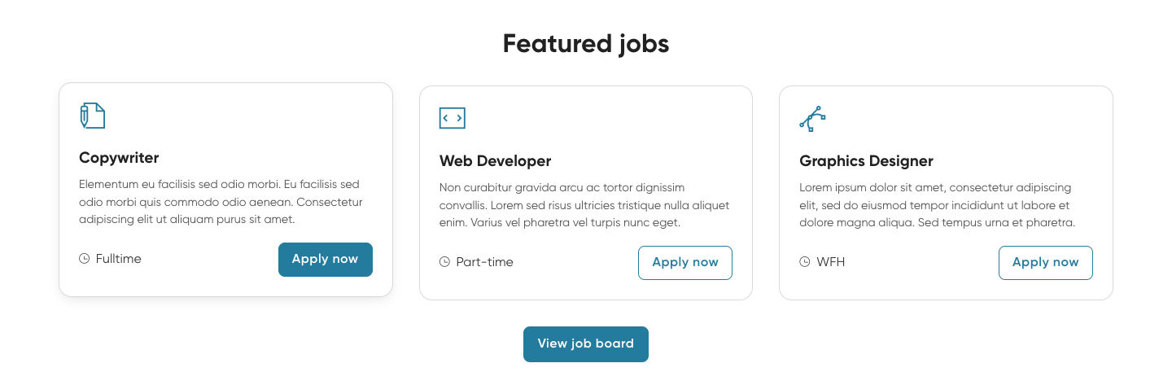Screen dimensions: 1172x385
Task: Click the Fulltime job type label
Action: point(118,259)
